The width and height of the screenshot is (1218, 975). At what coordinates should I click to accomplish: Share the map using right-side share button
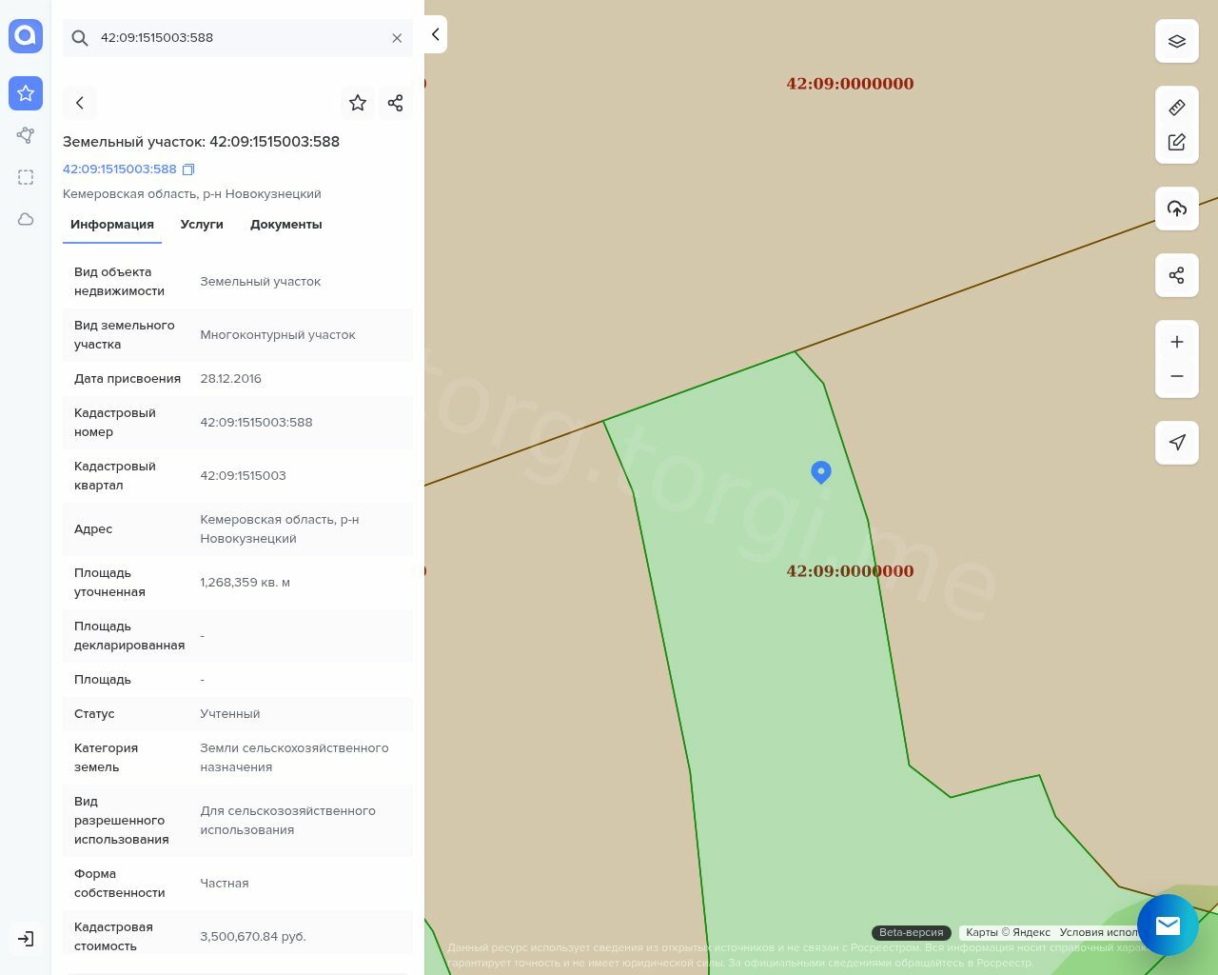(x=1177, y=275)
